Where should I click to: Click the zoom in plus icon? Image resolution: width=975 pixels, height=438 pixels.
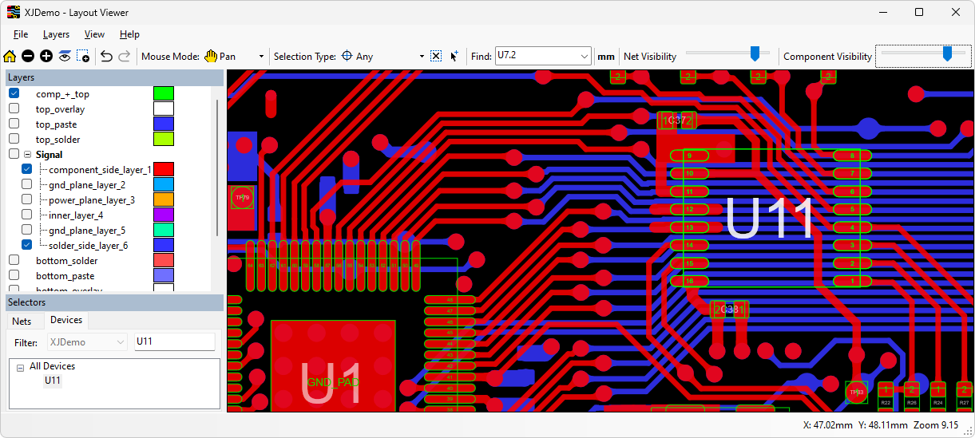tap(46, 56)
